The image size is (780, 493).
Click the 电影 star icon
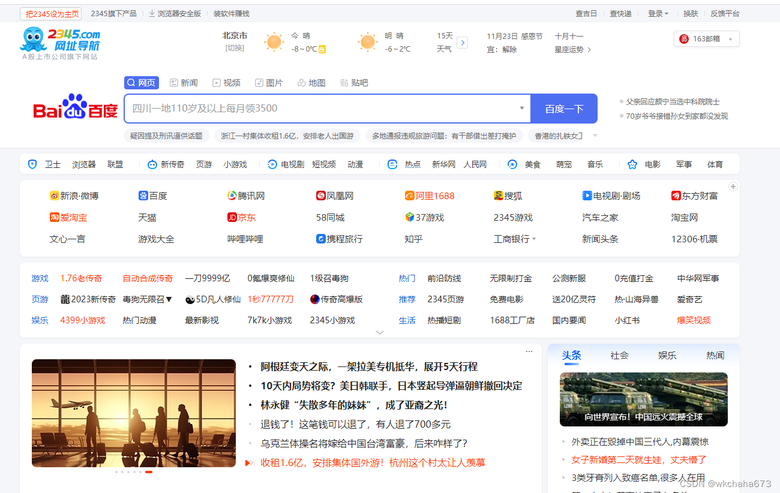pos(632,164)
